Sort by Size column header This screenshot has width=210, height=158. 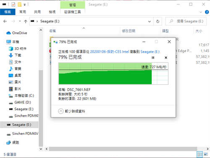click(199, 31)
